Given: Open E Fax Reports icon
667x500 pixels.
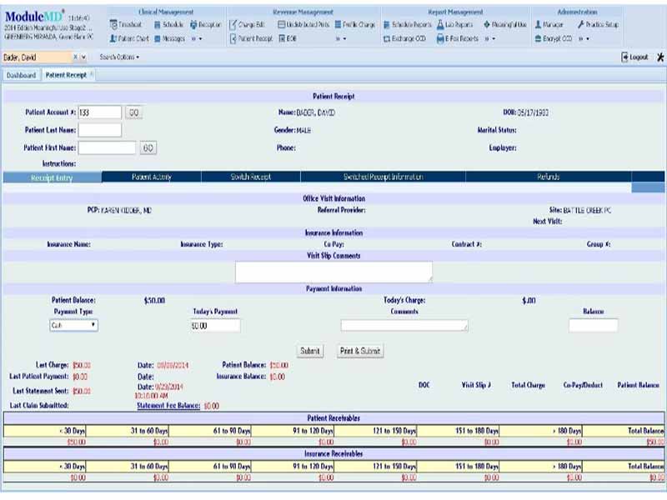Looking at the screenshot, I should 441,38.
